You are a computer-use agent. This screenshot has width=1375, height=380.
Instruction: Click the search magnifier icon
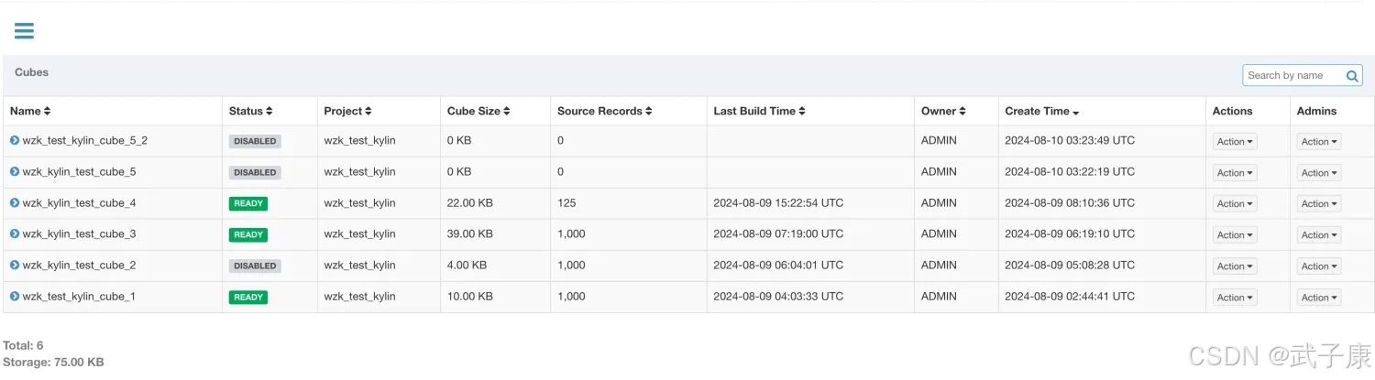pos(1352,76)
